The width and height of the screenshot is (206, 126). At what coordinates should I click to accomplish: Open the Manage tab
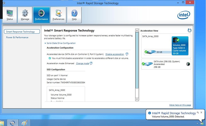pos(25,15)
